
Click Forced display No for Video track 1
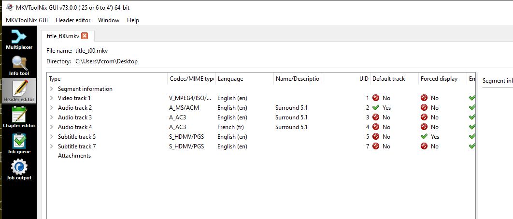pos(429,98)
